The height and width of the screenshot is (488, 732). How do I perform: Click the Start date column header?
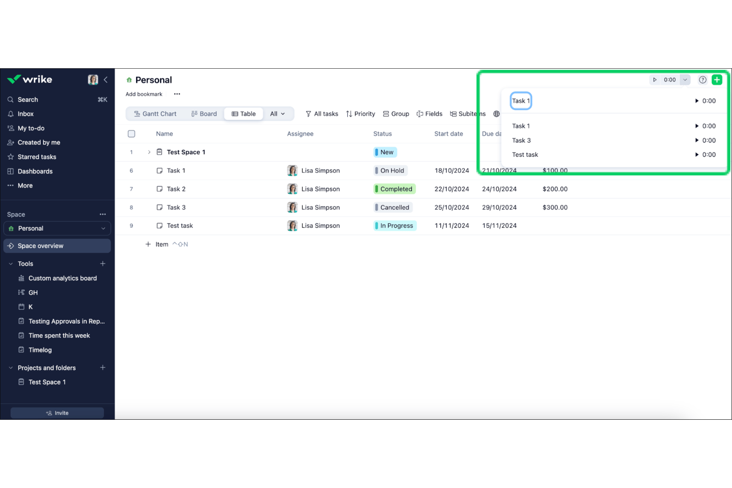[449, 134]
